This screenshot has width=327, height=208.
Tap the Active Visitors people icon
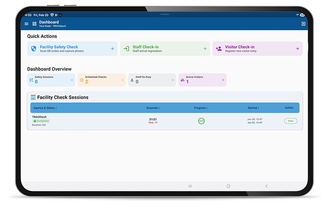point(182,80)
